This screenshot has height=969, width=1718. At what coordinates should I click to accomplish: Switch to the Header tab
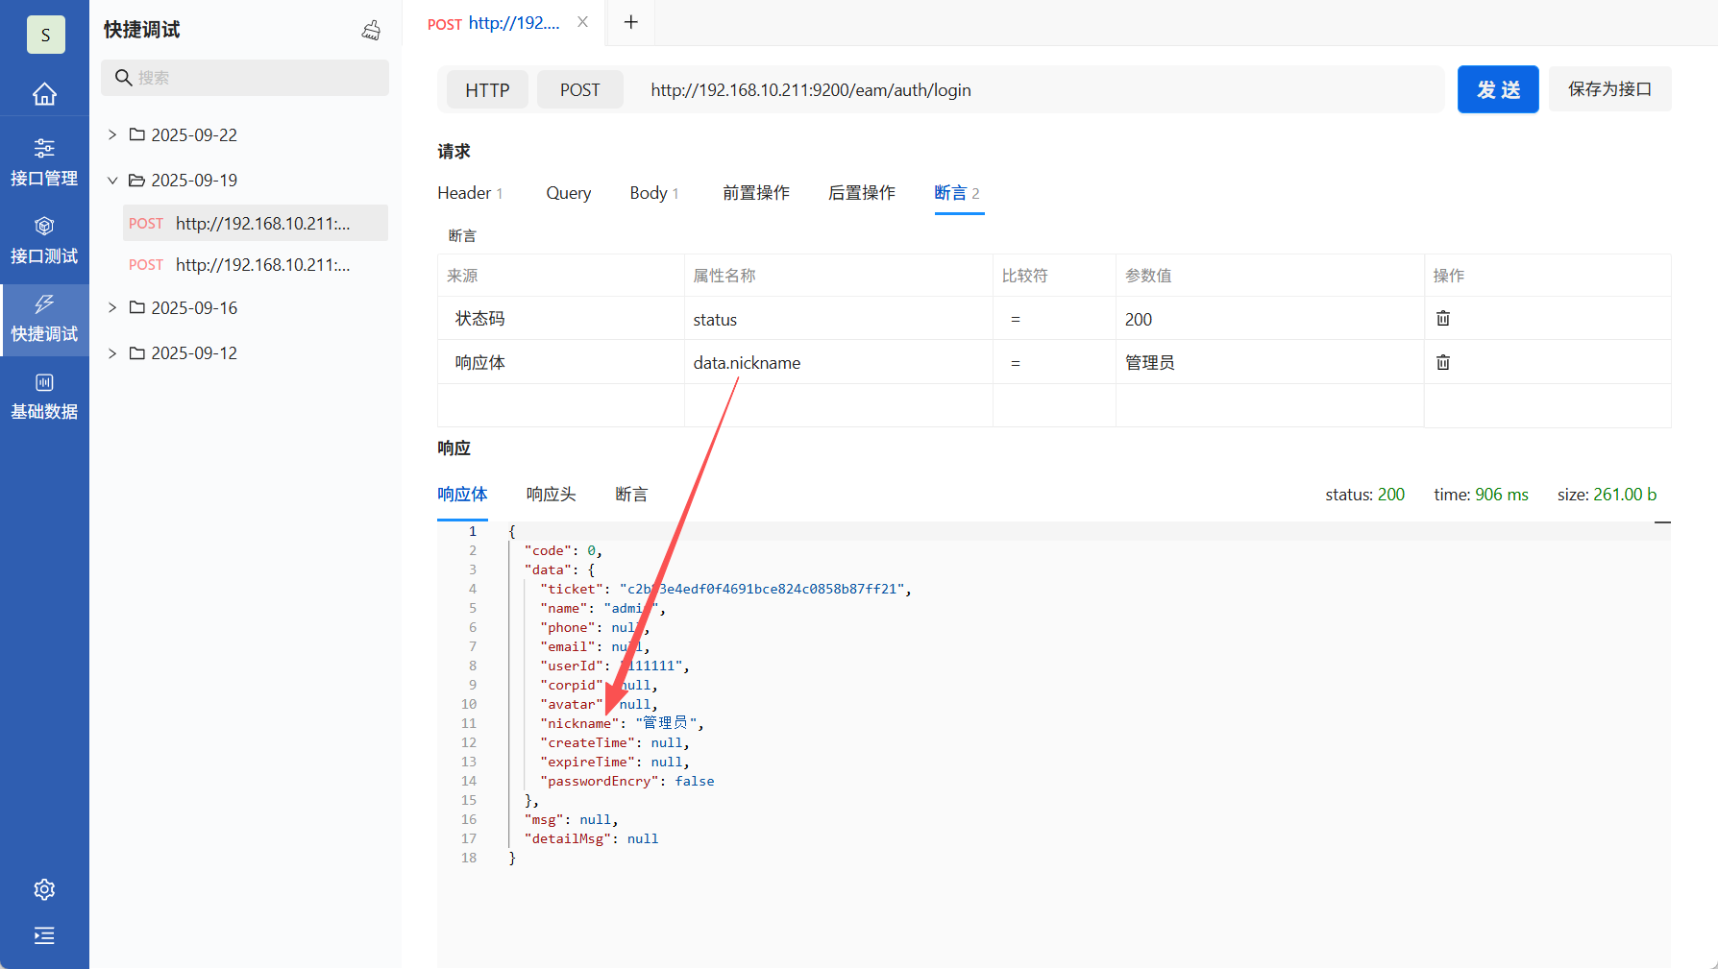click(470, 193)
